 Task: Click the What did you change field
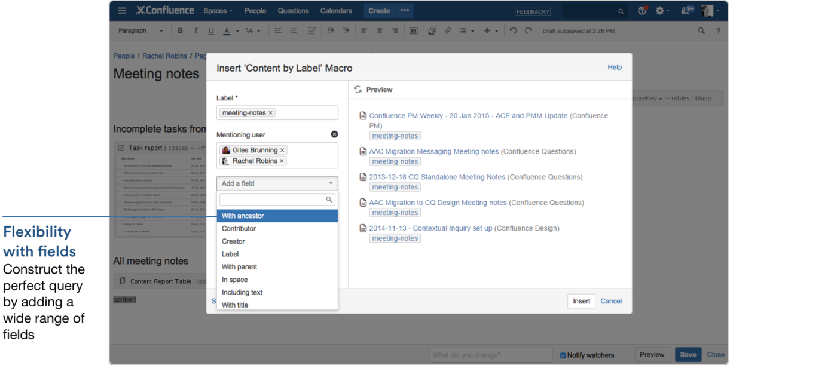(490, 354)
